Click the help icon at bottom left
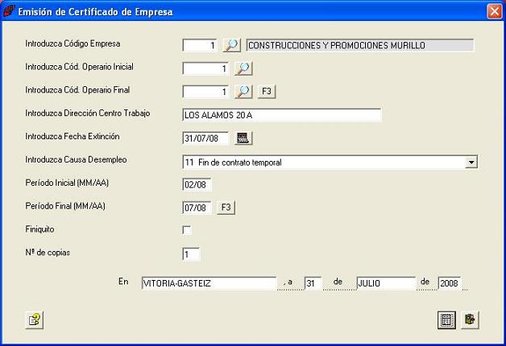The height and width of the screenshot is (346, 506). [34, 320]
